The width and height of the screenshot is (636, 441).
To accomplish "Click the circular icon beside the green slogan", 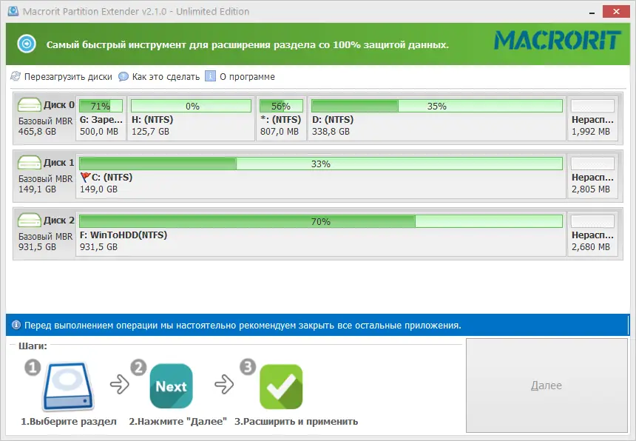I will tap(27, 43).
